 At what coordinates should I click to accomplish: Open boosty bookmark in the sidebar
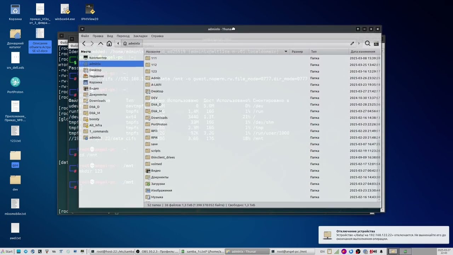coord(111,119)
